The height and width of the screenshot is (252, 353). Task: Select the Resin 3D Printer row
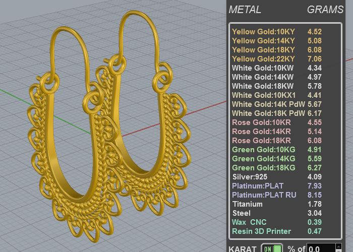tap(277, 231)
